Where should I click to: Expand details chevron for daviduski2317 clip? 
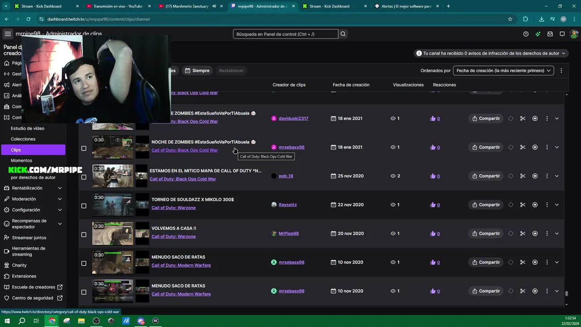pyautogui.click(x=557, y=119)
